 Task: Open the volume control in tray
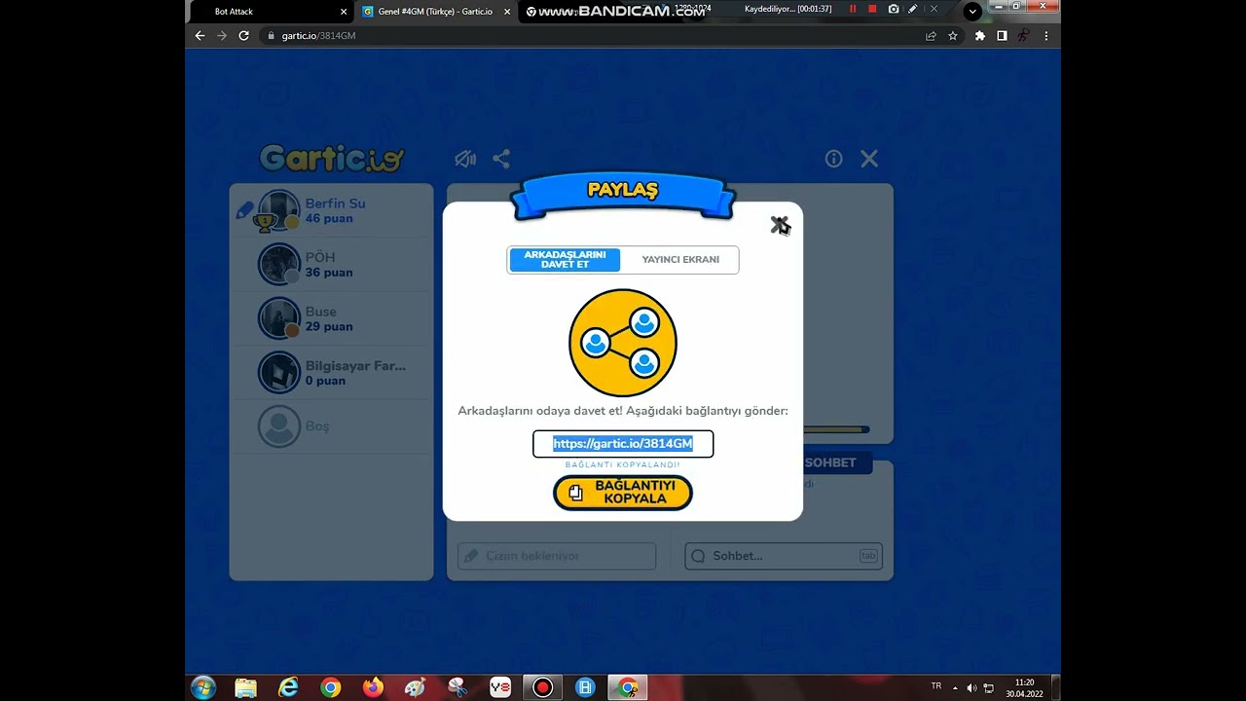point(971,688)
